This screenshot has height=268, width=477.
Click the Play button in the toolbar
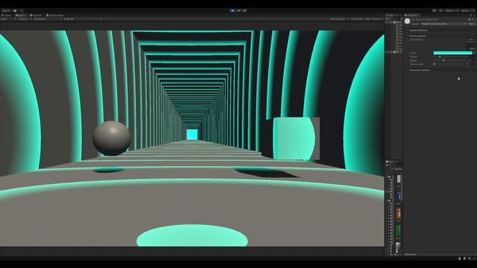(233, 10)
